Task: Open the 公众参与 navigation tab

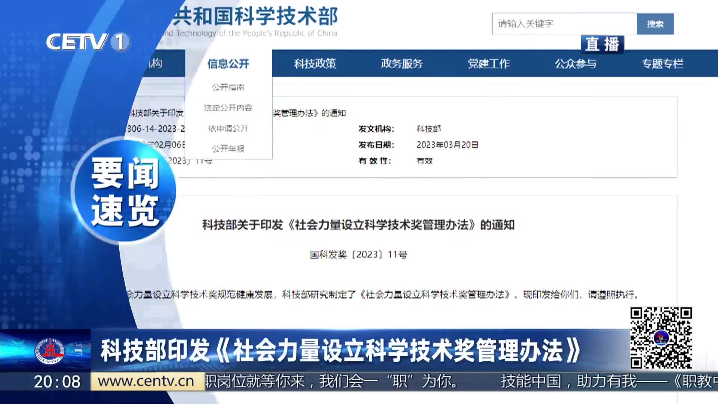Action: [576, 64]
